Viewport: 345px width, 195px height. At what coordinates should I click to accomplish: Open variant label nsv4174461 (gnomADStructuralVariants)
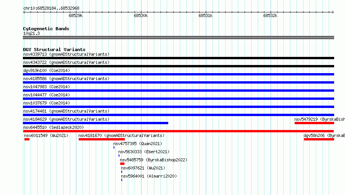point(66,111)
